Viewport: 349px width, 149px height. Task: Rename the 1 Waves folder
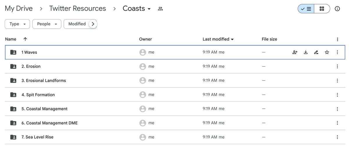tap(316, 52)
